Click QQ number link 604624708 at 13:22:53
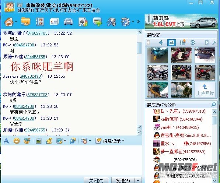Viewport: 220px width, 183px height. pos(24,45)
